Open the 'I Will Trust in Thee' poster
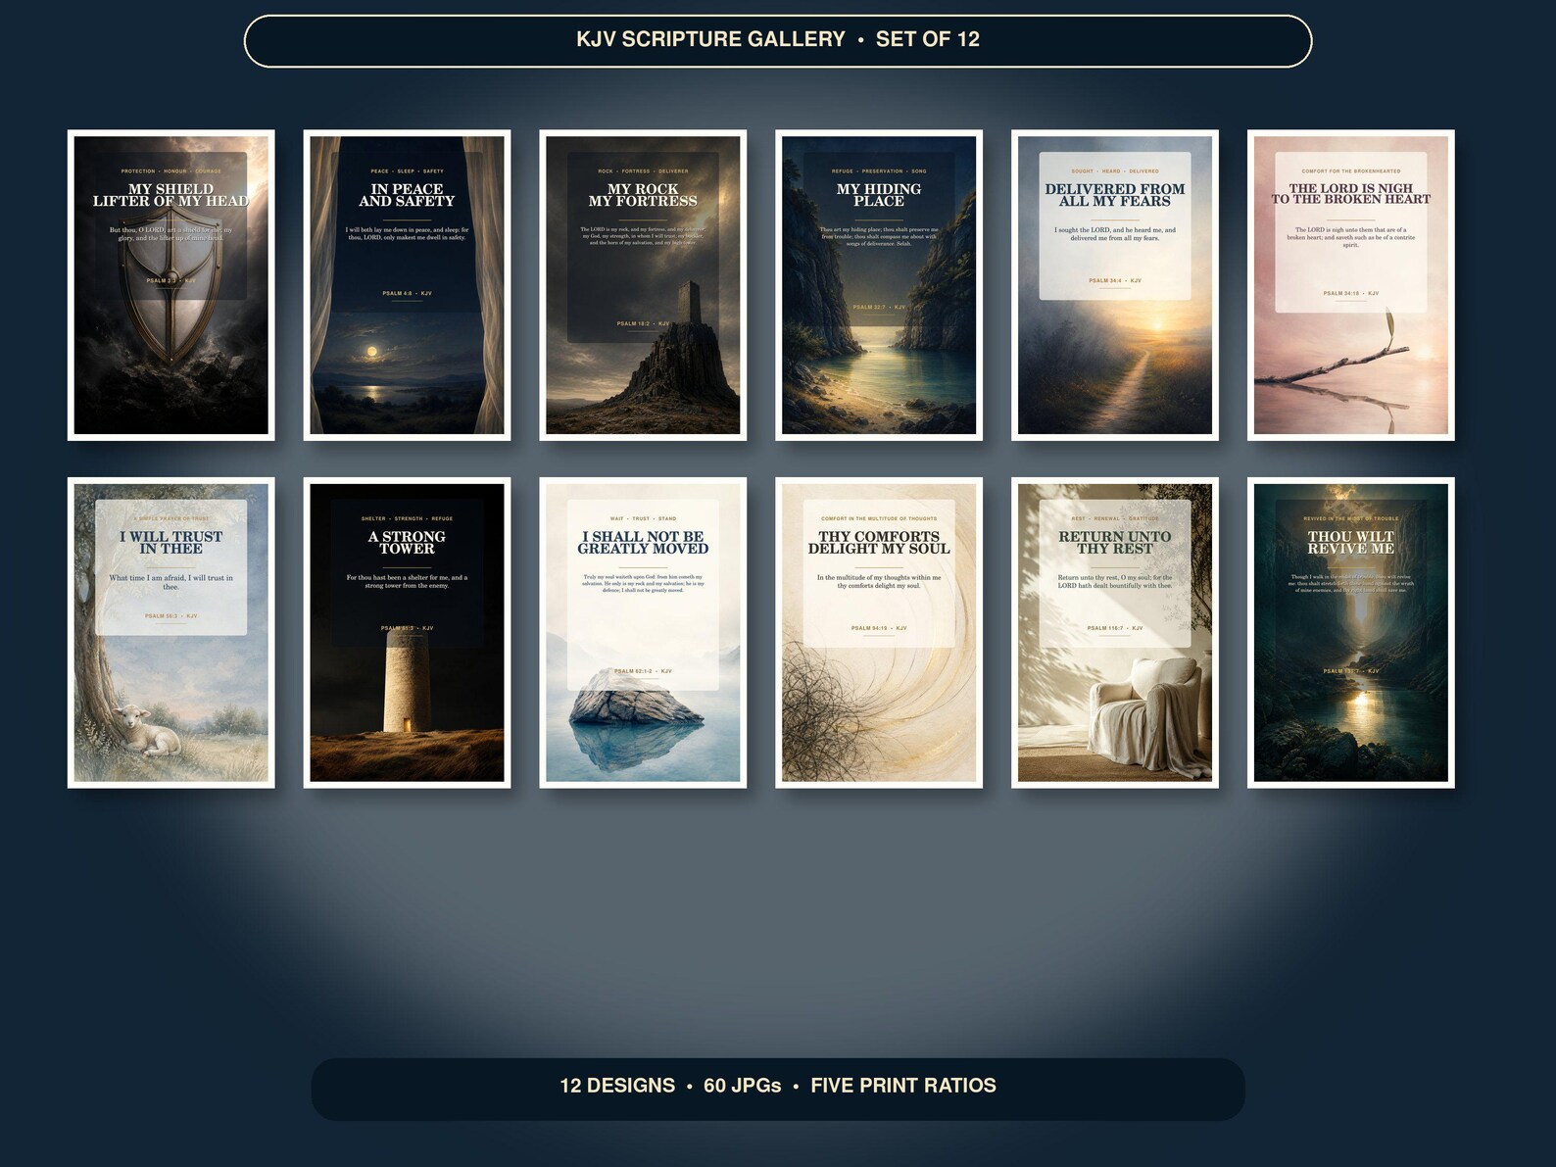Screen dimensions: 1556x1167 click(170, 633)
